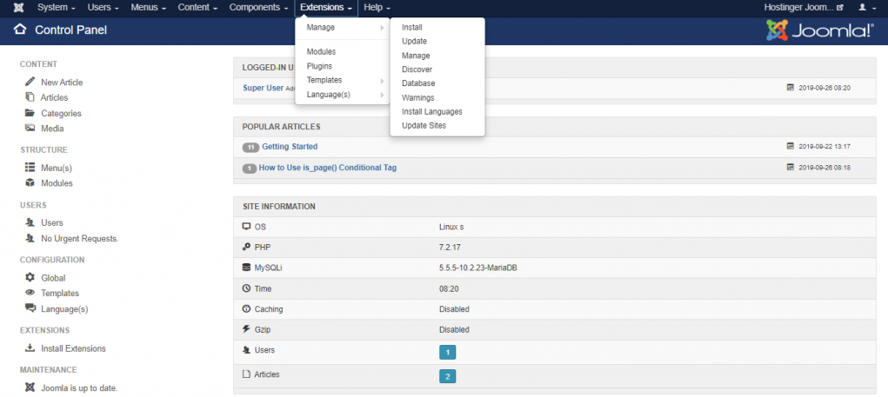
Task: Click the MySQLi database icon
Action: (246, 268)
